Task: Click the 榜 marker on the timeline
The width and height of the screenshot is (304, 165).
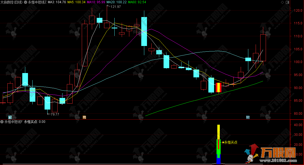Action: pos(84,117)
